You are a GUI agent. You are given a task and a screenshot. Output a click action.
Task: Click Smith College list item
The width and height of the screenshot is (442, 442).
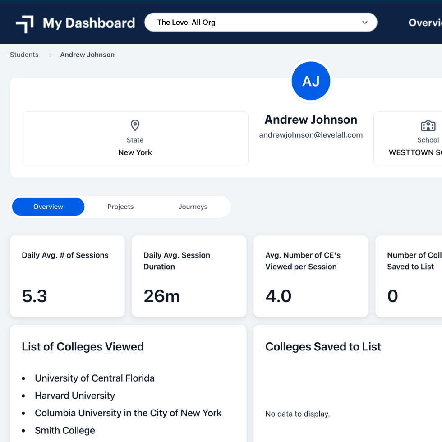(65, 430)
